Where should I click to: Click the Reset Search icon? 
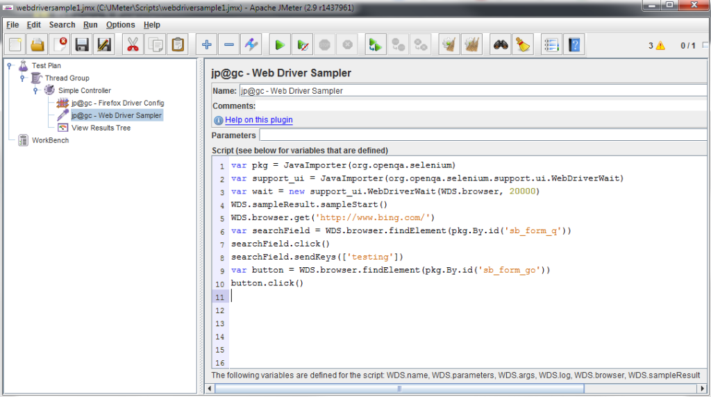pos(523,45)
